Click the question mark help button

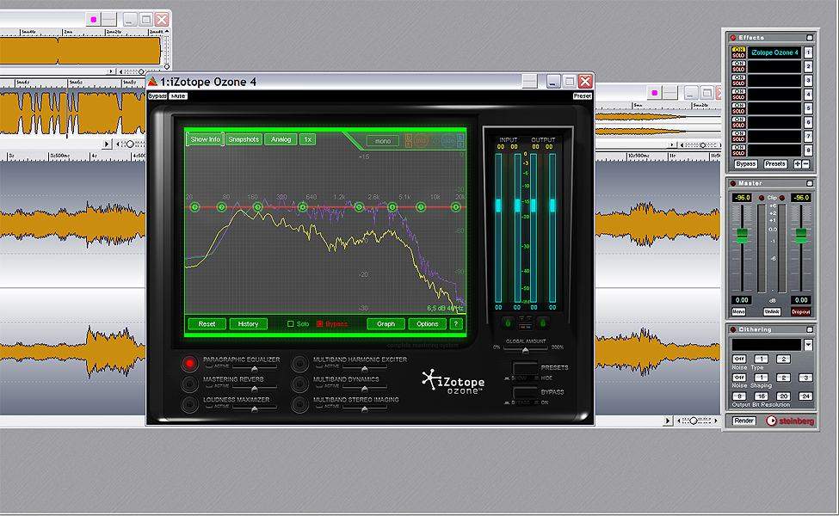(456, 324)
